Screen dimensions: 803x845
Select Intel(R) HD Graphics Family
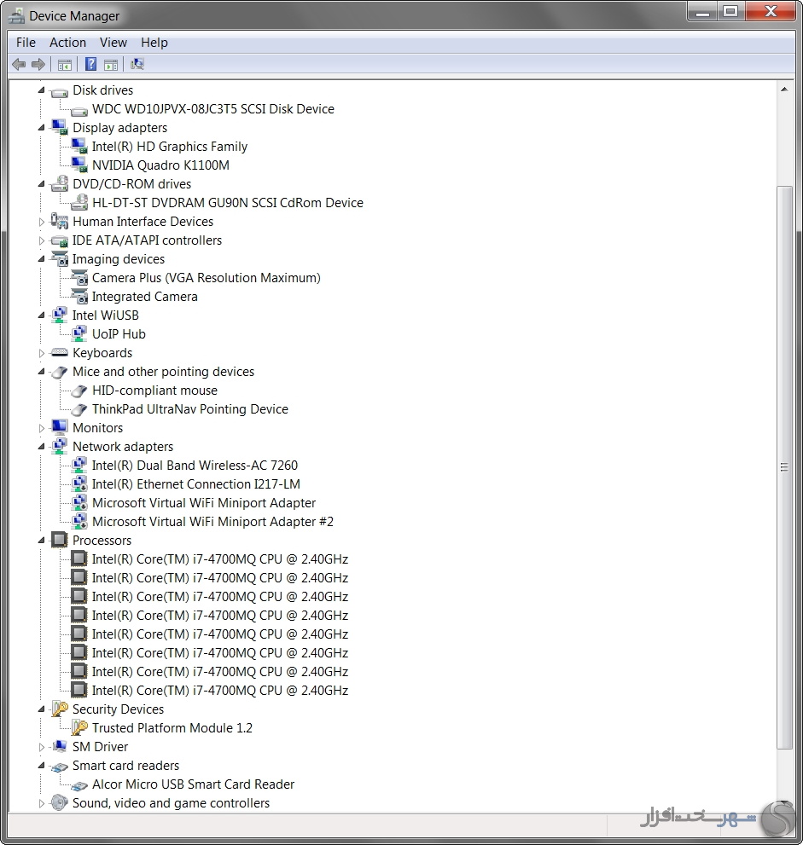point(169,147)
